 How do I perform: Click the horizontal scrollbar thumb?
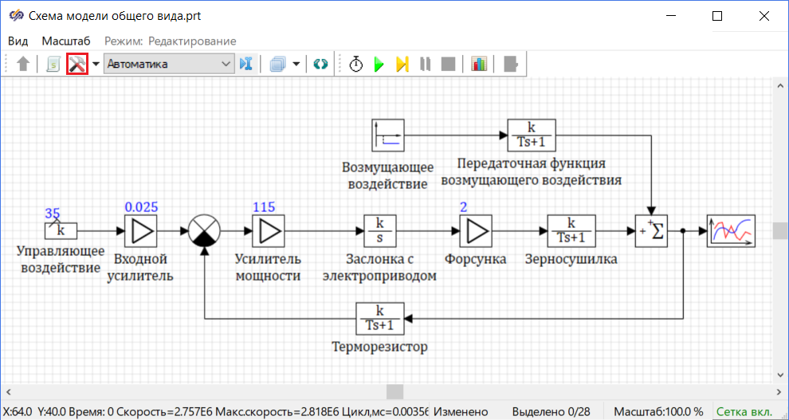pyautogui.click(x=394, y=391)
